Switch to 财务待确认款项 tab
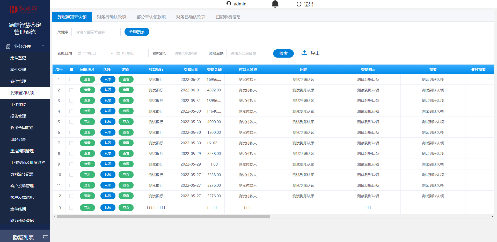 tap(112, 17)
